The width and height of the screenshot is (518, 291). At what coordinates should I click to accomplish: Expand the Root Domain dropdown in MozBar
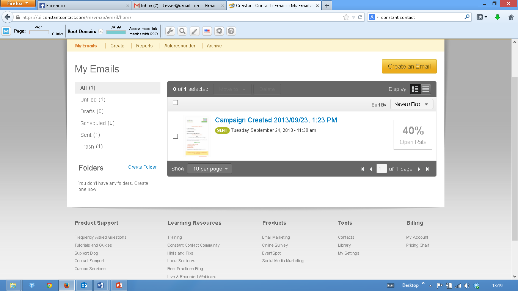pos(101,31)
